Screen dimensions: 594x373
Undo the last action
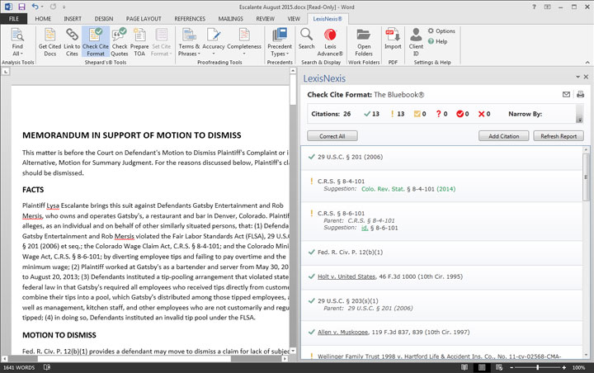pyautogui.click(x=35, y=7)
